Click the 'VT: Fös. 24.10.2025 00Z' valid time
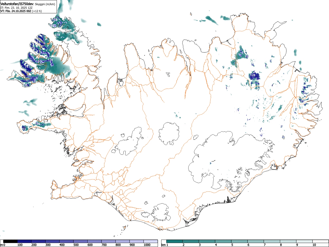Screen dimensions: 329x247 pos(16,11)
